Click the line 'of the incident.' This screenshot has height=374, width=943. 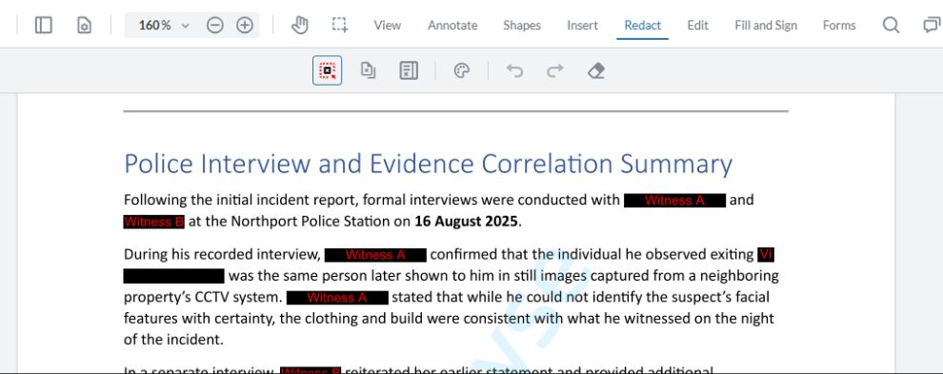point(173,340)
